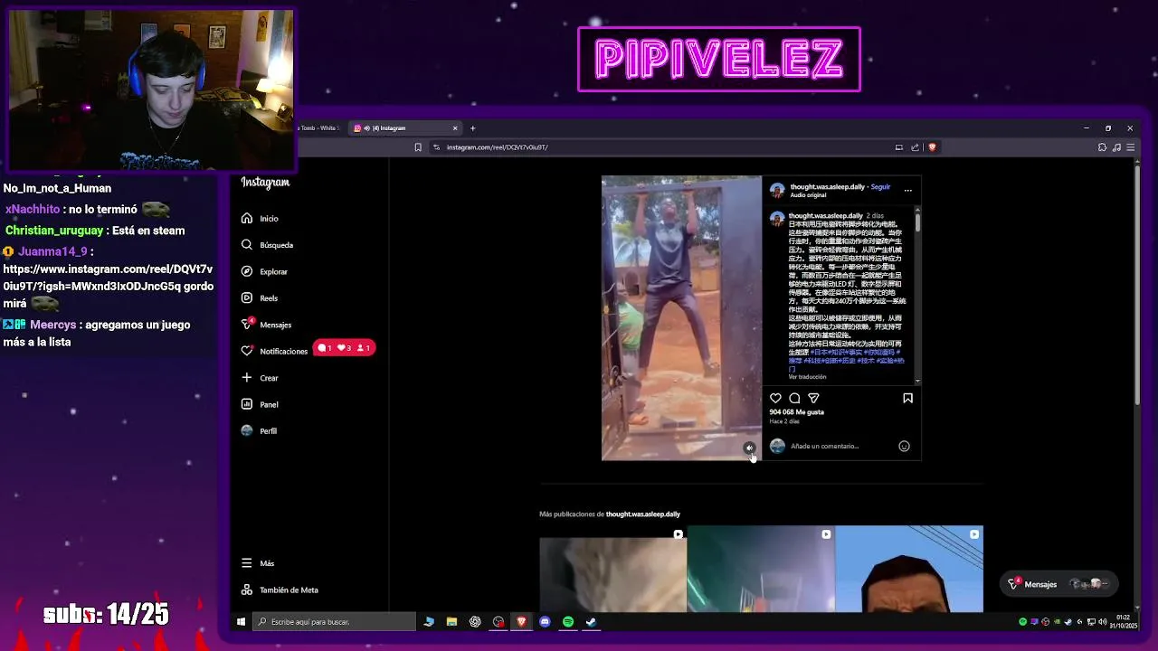
Task: Click the media control music icon in the browser toolbar
Action: click(x=1117, y=147)
